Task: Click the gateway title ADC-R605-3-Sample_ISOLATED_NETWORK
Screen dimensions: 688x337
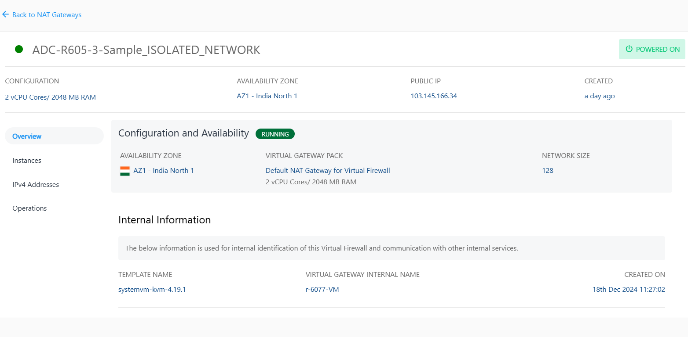Action: [x=146, y=50]
